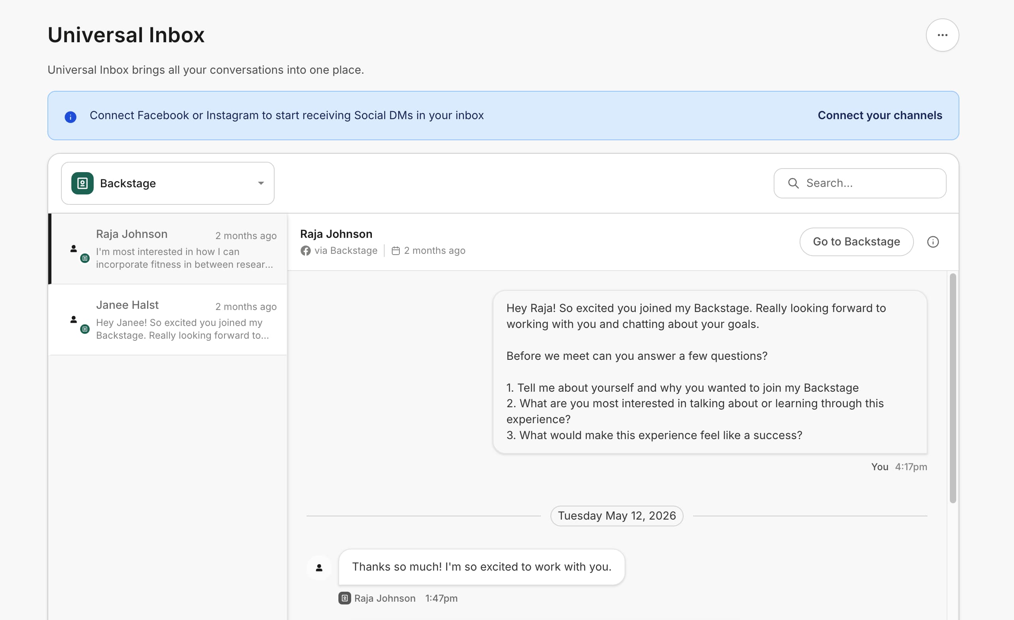1014x620 pixels.
Task: Click the blue info icon in the banner
Action: [x=71, y=117]
